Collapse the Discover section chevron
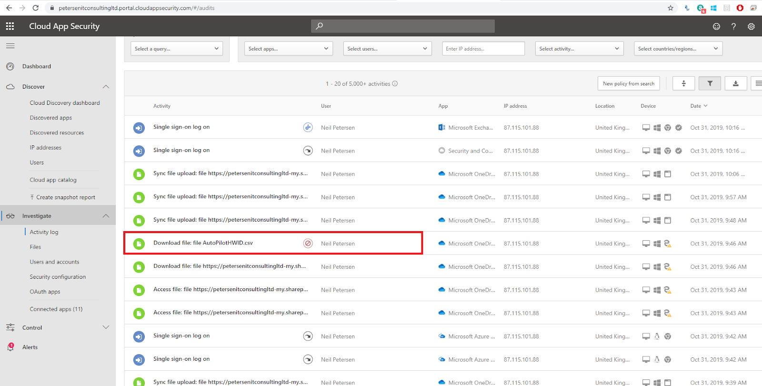Screen dimensions: 762x386 [x=106, y=87]
